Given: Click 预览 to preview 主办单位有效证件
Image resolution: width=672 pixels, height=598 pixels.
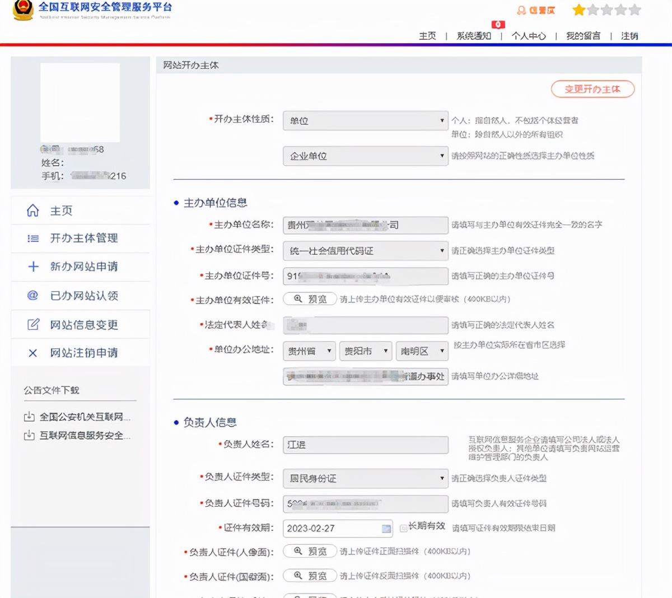Looking at the screenshot, I should click(309, 298).
